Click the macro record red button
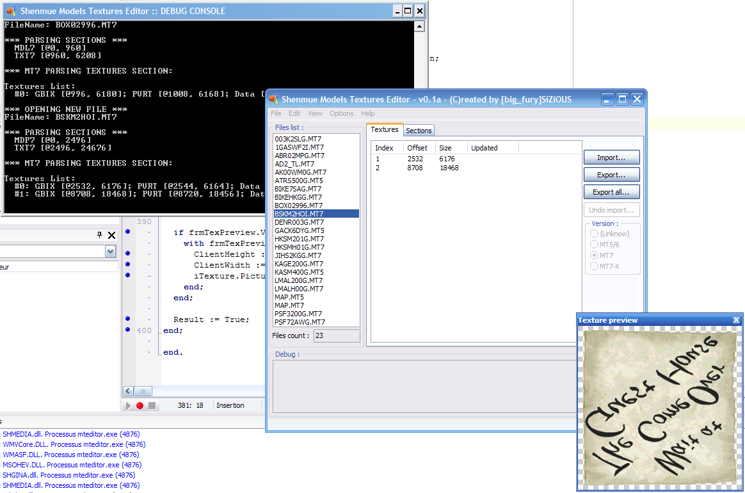The image size is (745, 493). [140, 406]
